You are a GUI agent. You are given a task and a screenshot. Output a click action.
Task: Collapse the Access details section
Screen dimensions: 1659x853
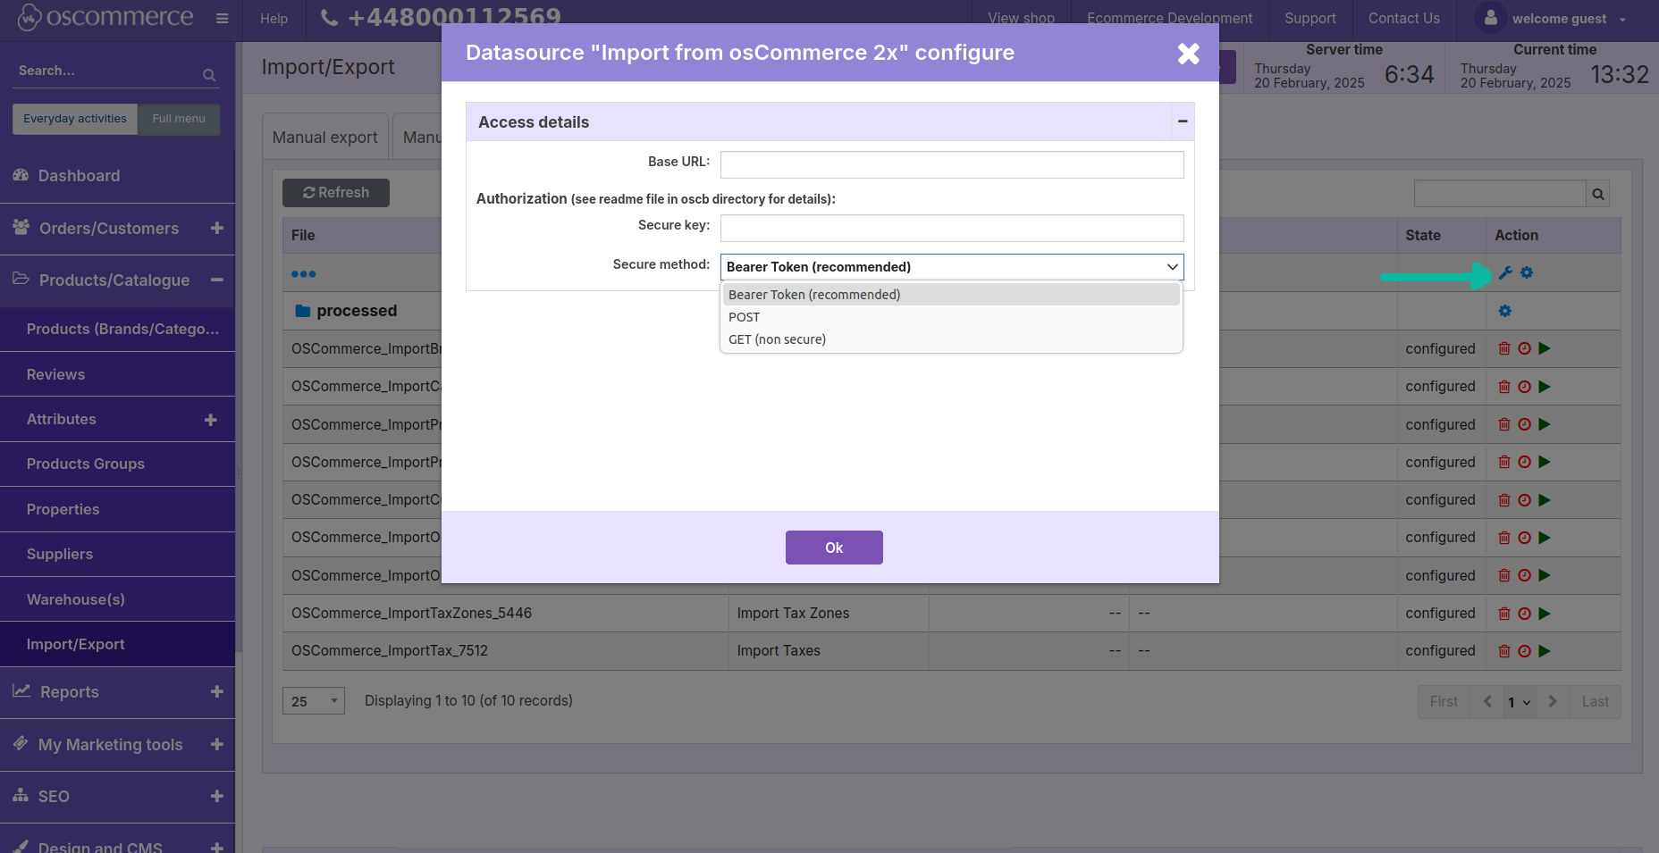[1183, 121]
